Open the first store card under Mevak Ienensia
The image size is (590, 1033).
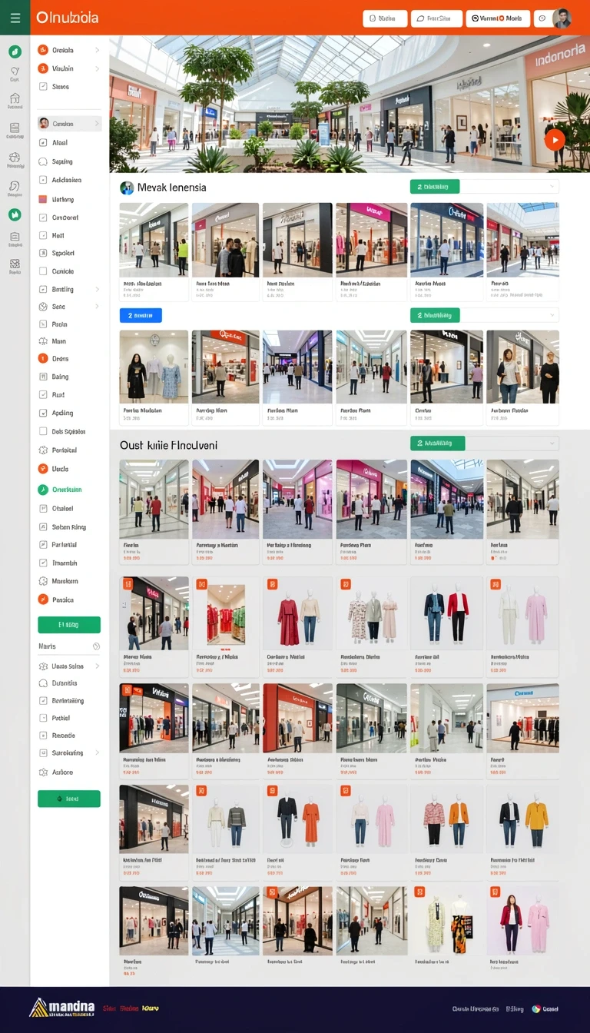(154, 251)
